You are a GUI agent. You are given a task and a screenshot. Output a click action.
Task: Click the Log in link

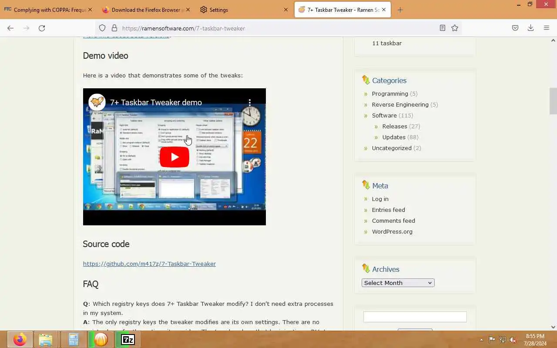click(380, 199)
